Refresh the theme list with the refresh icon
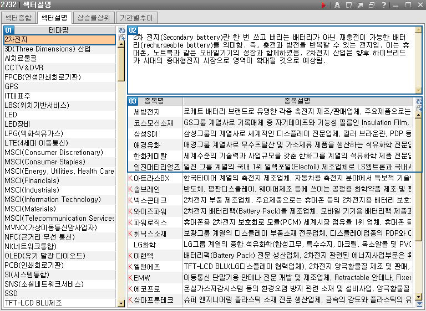 point(122,30)
